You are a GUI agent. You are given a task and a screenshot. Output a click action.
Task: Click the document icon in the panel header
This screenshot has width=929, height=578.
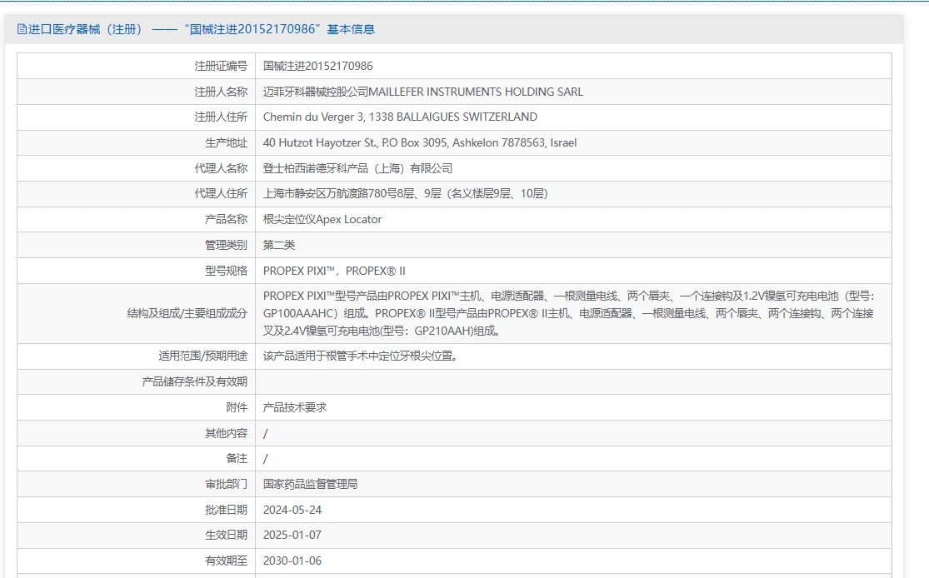22,29
